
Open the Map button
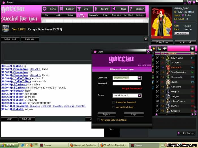(120, 9)
